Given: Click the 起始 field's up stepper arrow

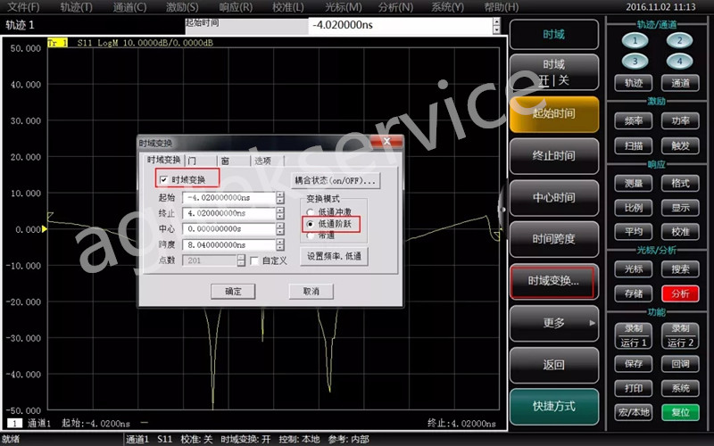Looking at the screenshot, I should tap(280, 194).
